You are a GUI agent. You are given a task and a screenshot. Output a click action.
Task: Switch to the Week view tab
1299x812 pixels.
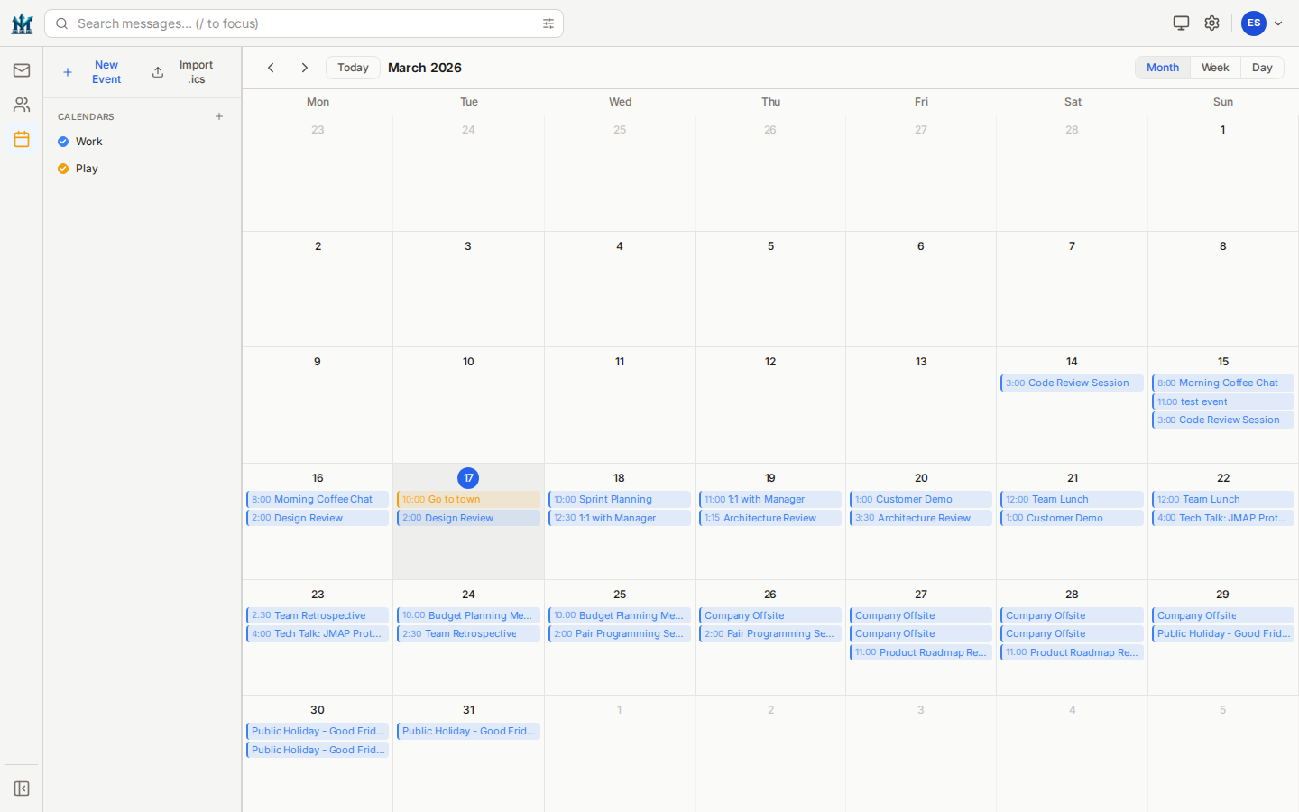[1214, 67]
